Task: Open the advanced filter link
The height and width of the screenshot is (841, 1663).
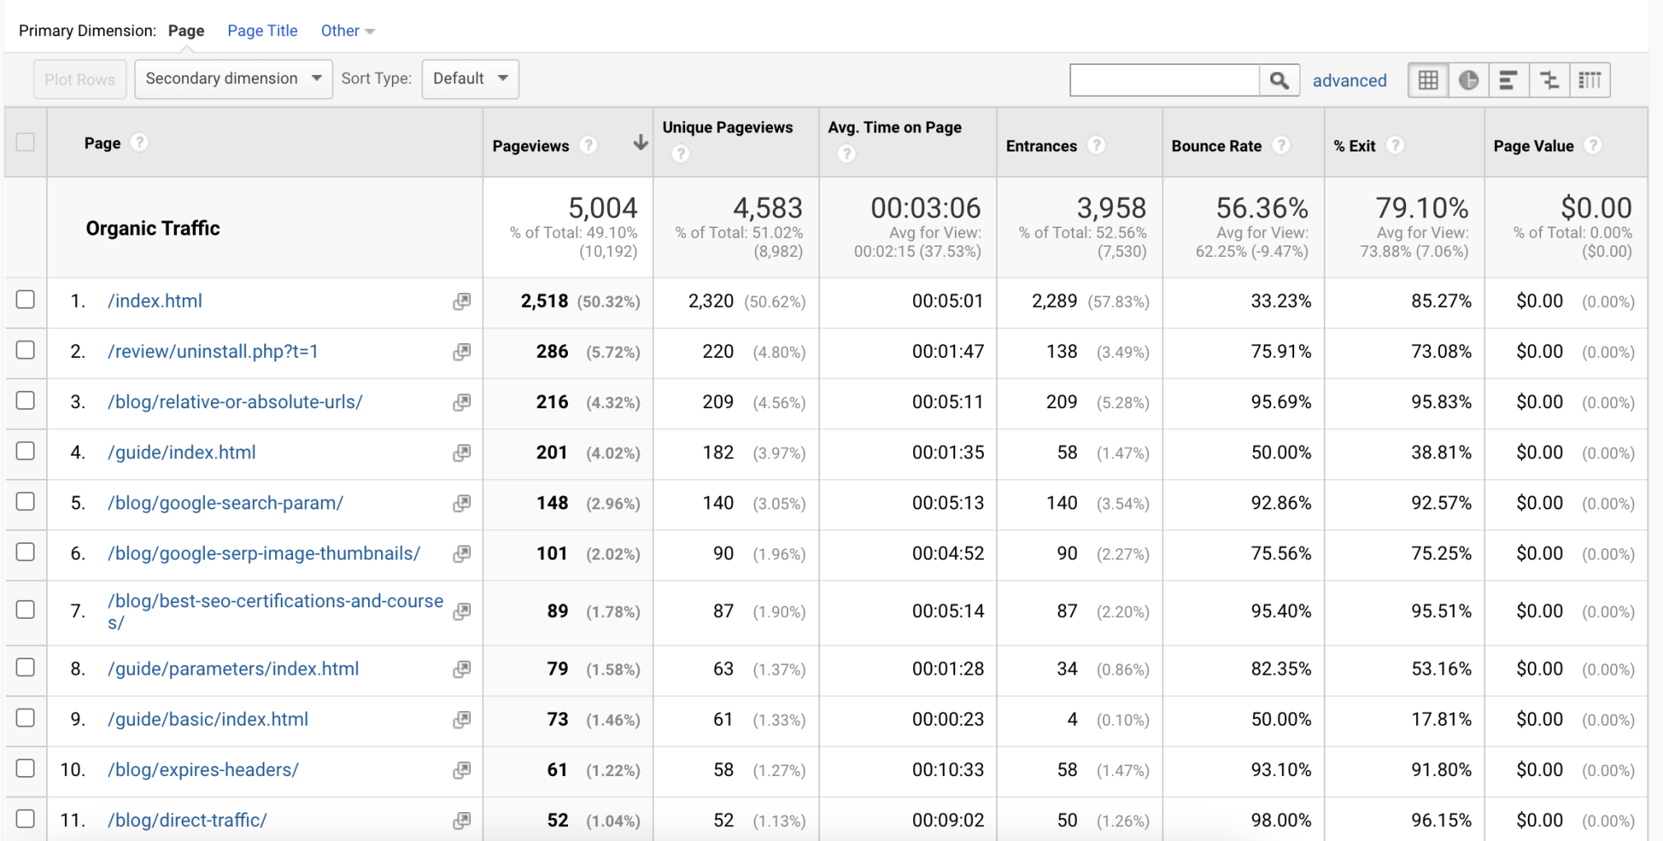Action: (x=1349, y=81)
